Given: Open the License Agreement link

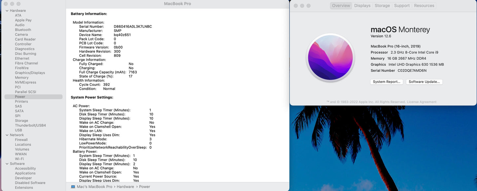Looking at the screenshot, I should pos(422,102).
